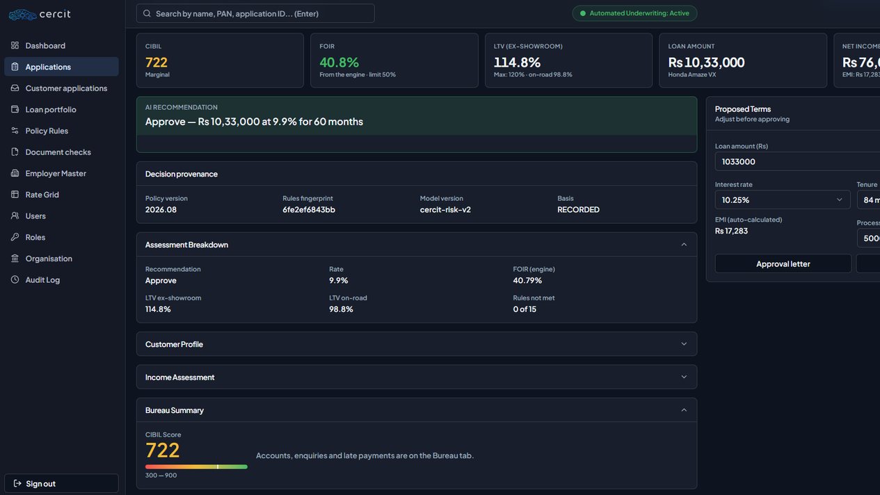
Task: Focus the search by name field
Action: [255, 13]
